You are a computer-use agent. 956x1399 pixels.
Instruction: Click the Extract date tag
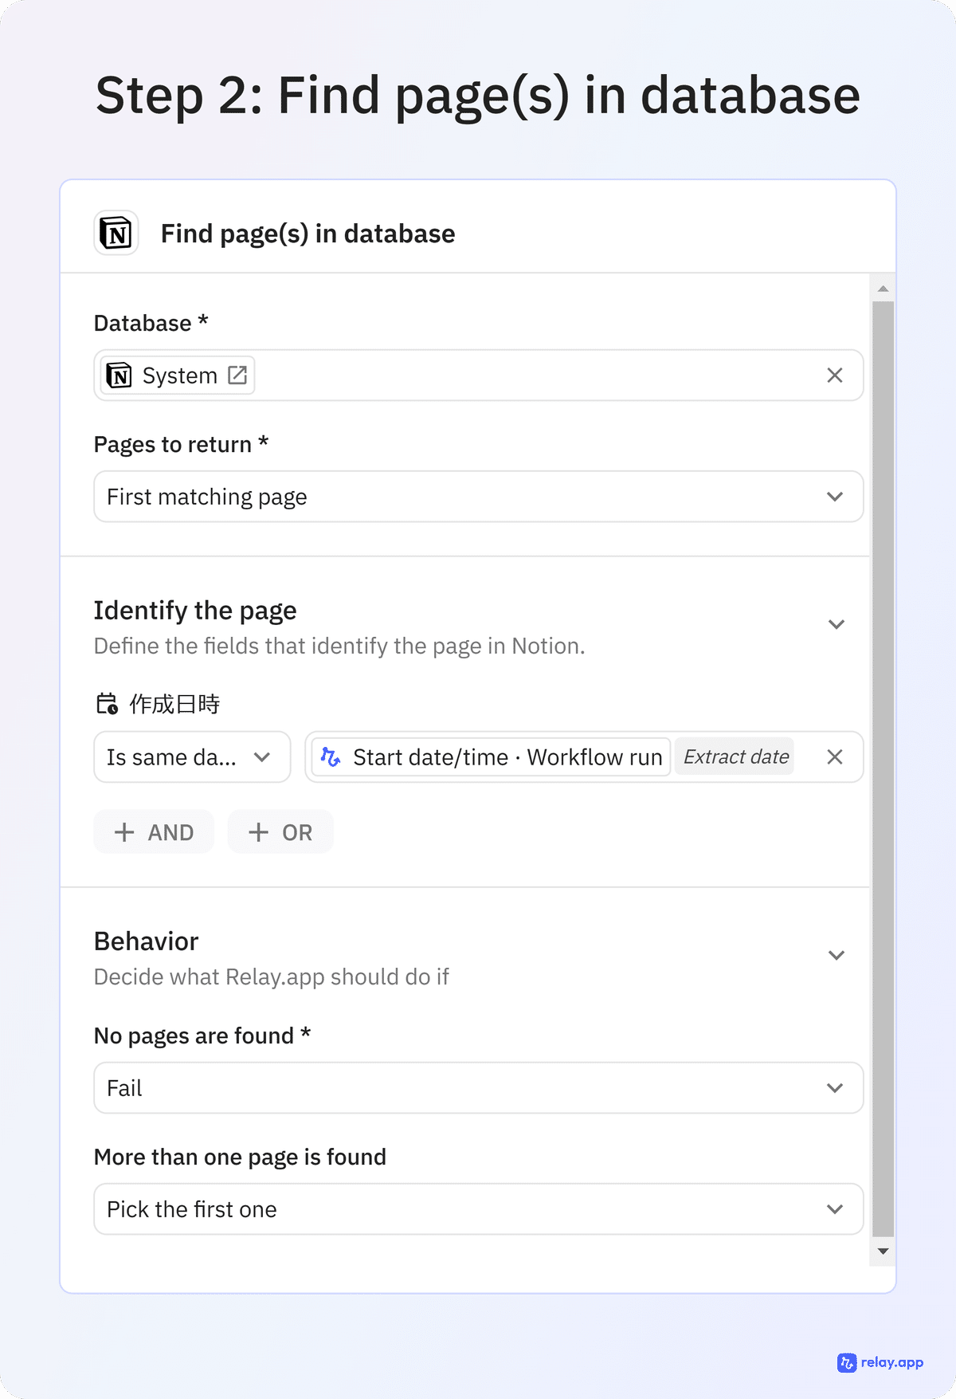point(735,756)
